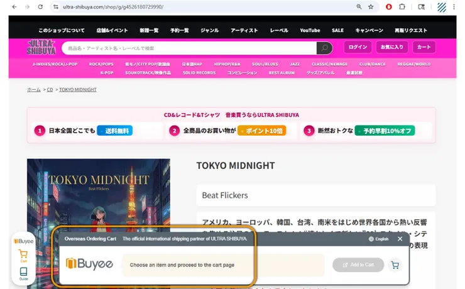Open the Buyee Guide book icon
The image size is (465, 289).
click(x=23, y=273)
